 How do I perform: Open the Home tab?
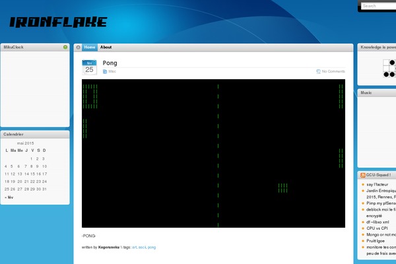coord(89,48)
